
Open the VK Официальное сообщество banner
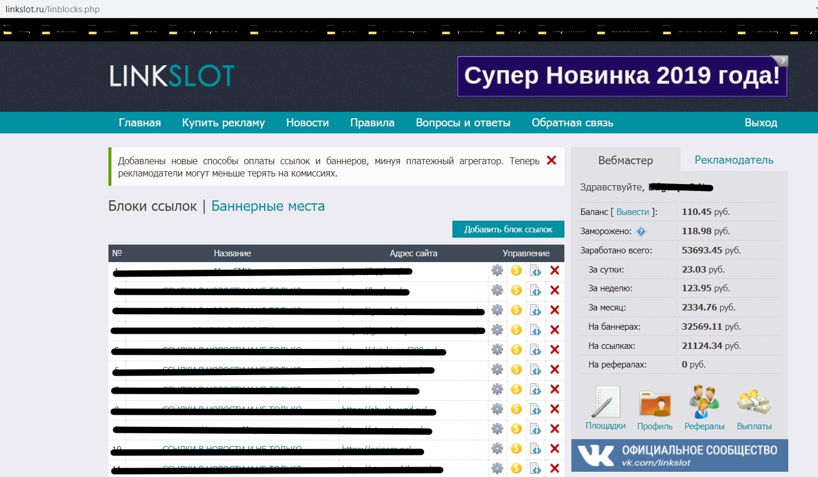[x=680, y=455]
